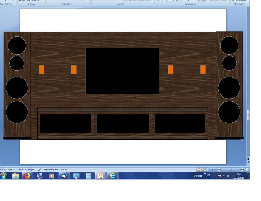Open the clock showing 12:41
Viewport: 261px width, 201px height.
239,176
